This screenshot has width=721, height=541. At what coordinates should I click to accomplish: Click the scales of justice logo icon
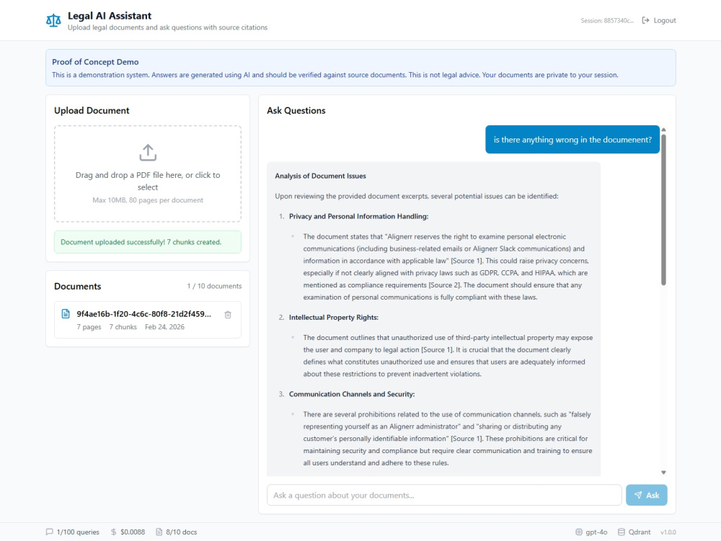pyautogui.click(x=53, y=21)
